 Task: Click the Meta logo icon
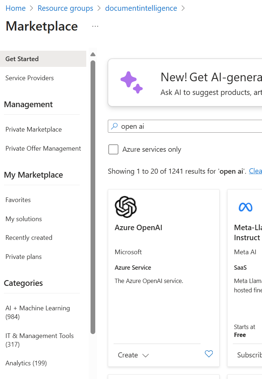[x=245, y=207]
